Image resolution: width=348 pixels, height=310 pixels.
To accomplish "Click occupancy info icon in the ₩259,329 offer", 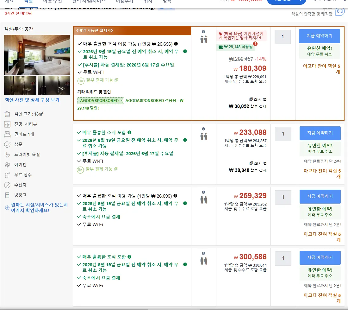I will 203,192.
